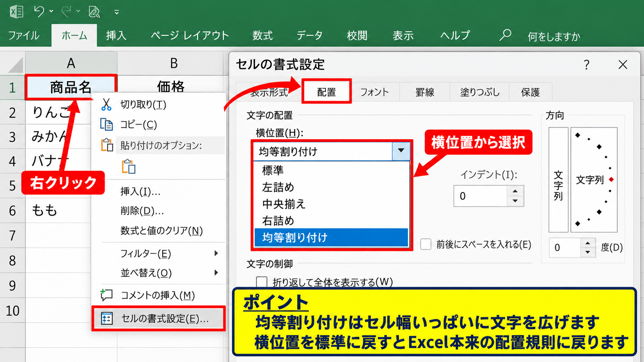Increase the 度(D) degree spinner
The width and height of the screenshot is (644, 362).
pos(587,243)
